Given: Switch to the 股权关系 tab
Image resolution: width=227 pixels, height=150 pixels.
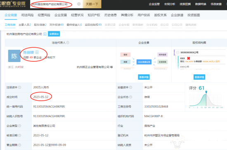Looking at the screenshot, I should (161, 15).
